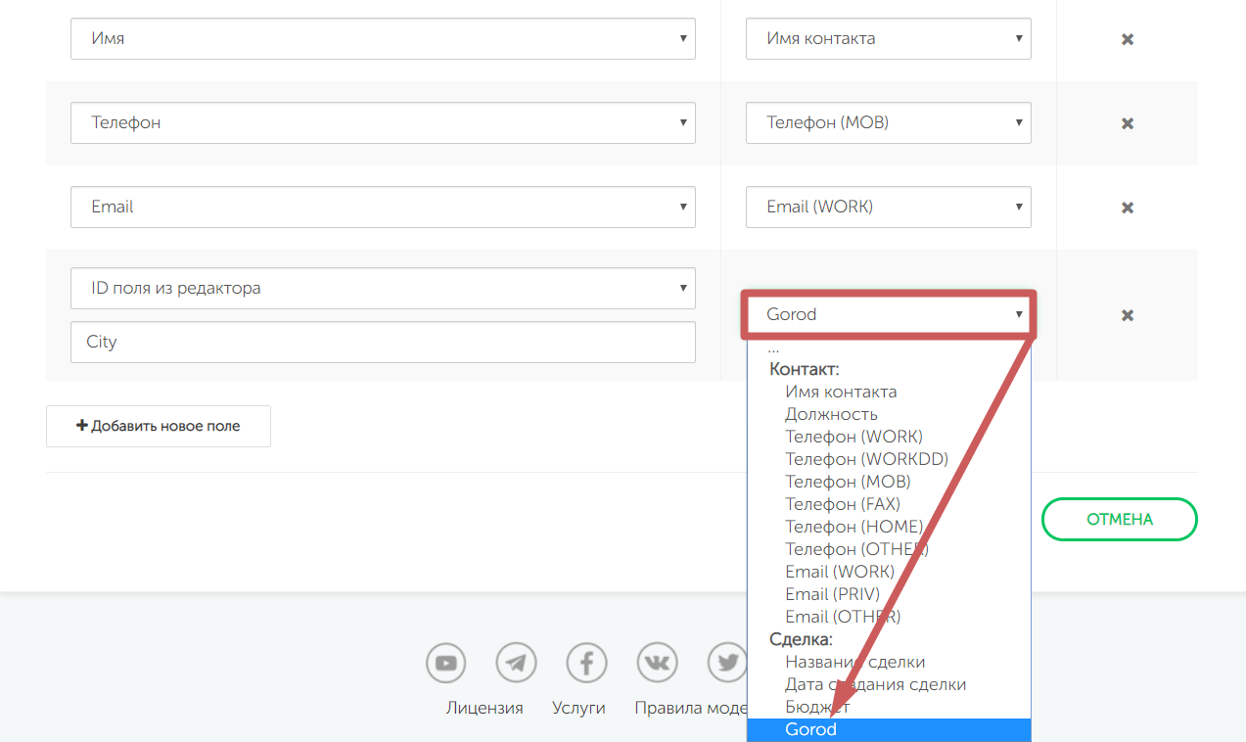This screenshot has width=1246, height=742.
Task: Open the Telegram social icon
Action: coord(517,664)
